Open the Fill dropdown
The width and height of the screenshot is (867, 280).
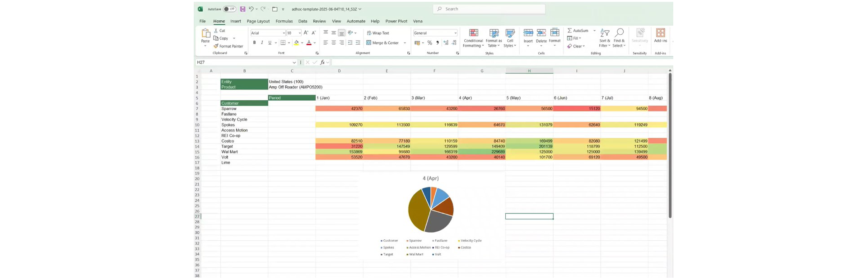click(574, 38)
